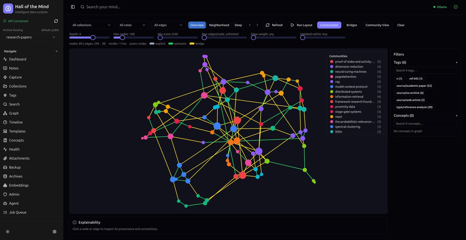Toggle the Bridges highlight button

tap(352, 25)
